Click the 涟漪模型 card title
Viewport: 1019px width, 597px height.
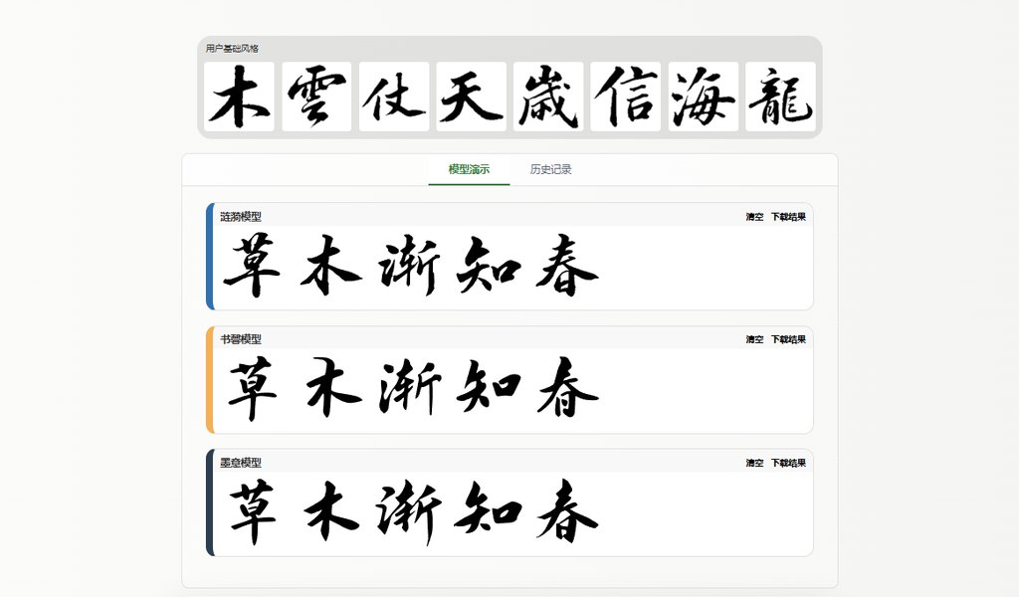tap(241, 217)
